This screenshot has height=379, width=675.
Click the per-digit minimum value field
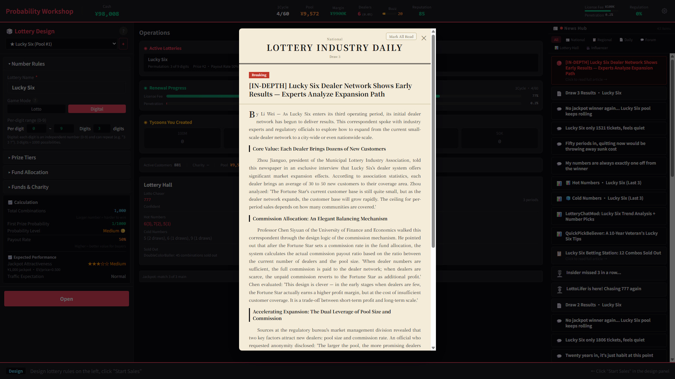click(36, 128)
